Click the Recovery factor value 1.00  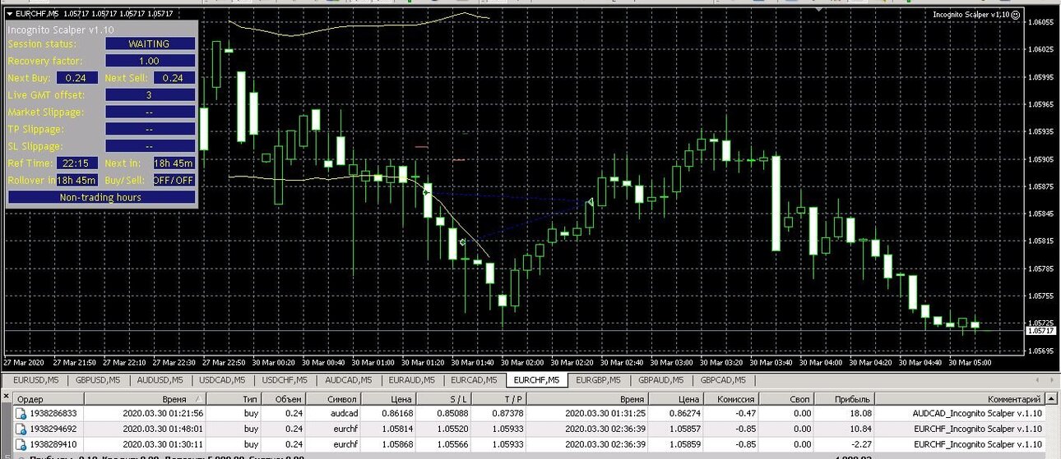coord(151,61)
